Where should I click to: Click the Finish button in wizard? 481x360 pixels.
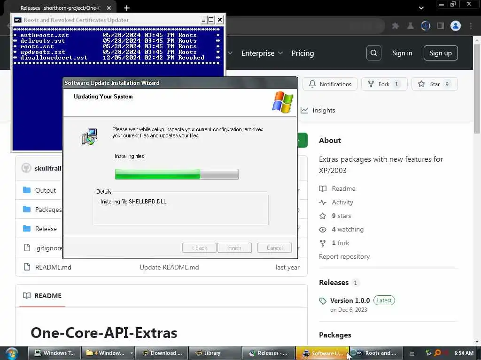click(x=234, y=248)
